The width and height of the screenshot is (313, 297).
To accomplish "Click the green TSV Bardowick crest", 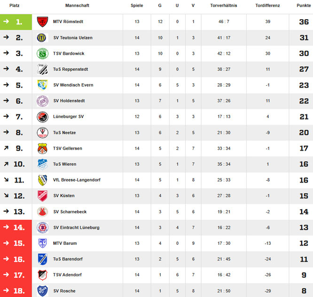I will pyautogui.click(x=42, y=54).
